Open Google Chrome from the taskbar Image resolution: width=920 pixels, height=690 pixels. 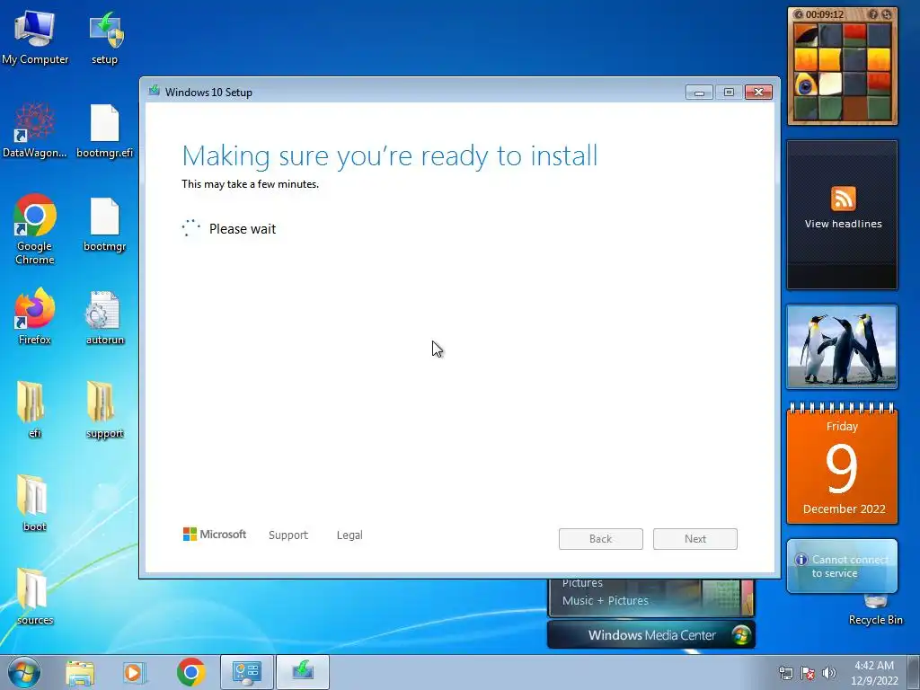point(191,672)
